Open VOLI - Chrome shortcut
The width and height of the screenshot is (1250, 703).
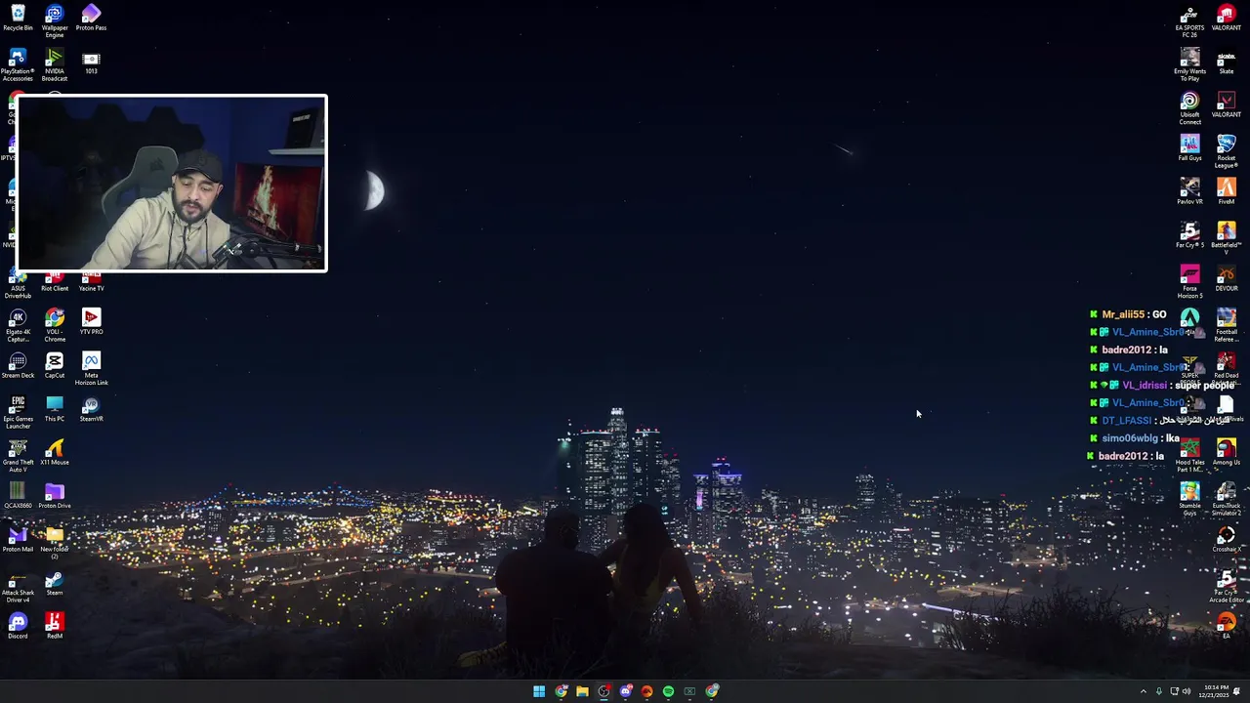tap(55, 326)
